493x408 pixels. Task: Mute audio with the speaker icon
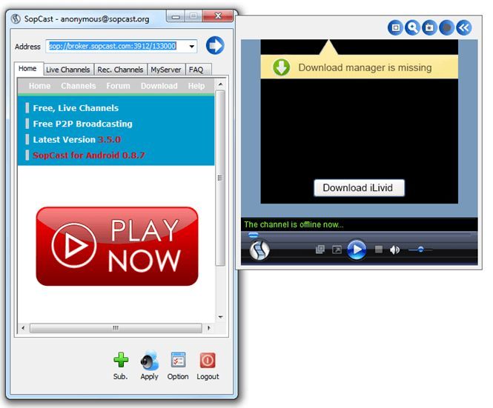pos(394,250)
